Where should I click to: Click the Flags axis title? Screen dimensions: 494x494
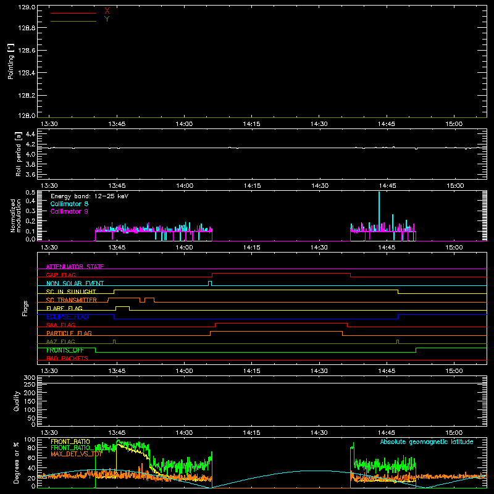pyautogui.click(x=25, y=308)
